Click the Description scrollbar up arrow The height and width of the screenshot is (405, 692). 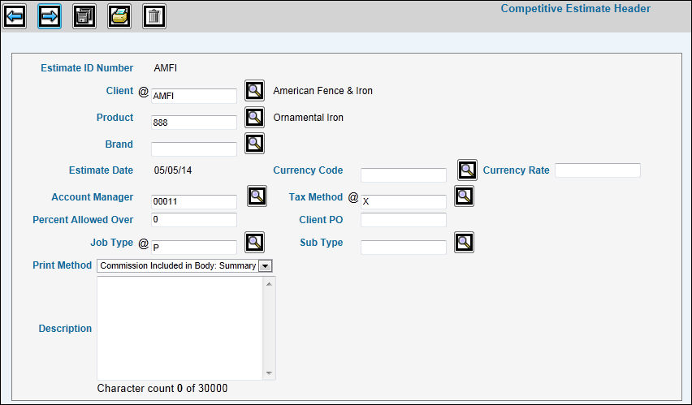click(269, 284)
